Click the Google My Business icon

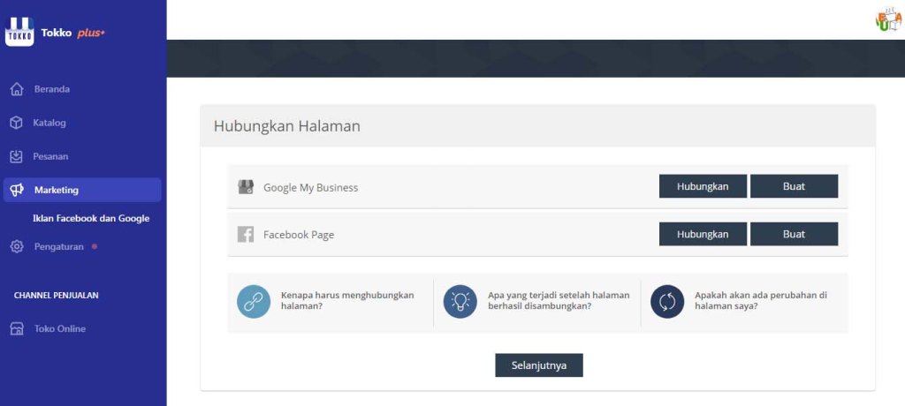coord(246,187)
